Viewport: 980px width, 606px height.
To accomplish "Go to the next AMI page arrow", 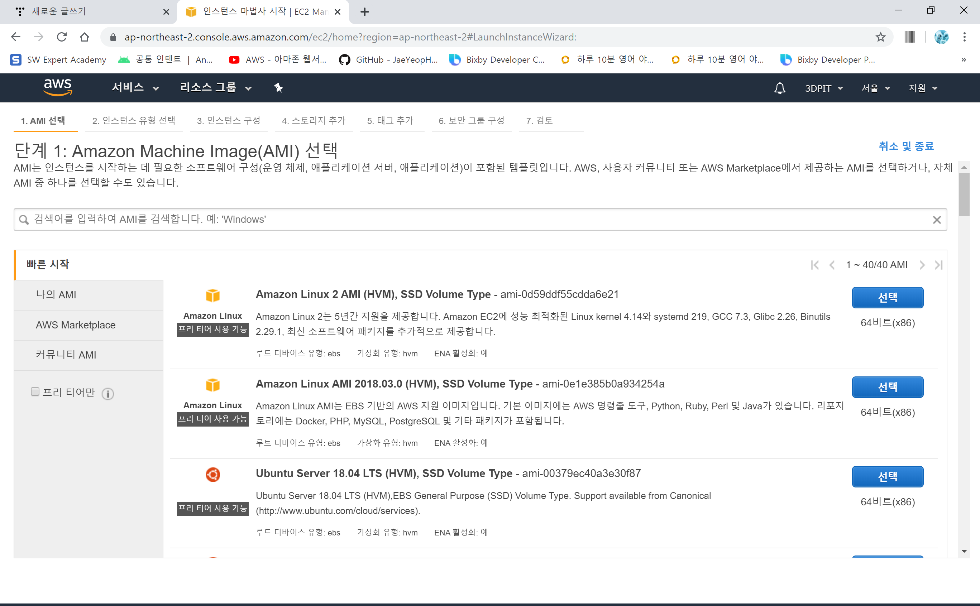I will coord(922,265).
